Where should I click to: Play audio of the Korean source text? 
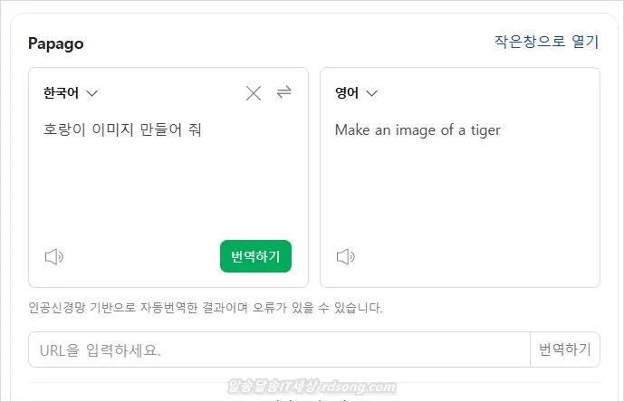pos(54,256)
